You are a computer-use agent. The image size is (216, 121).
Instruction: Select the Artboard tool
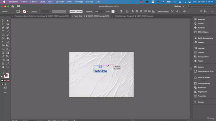pyautogui.click(x=3, y=64)
